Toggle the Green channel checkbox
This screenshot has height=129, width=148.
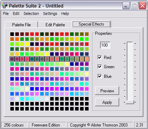tap(100, 67)
